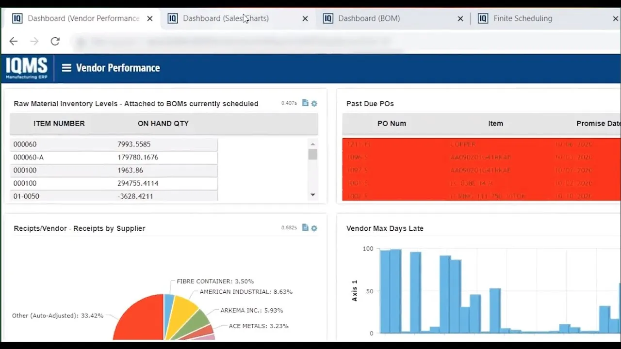The height and width of the screenshot is (349, 621).
Task: Switch to the Dashboard (Sales Charts) tab
Action: pyautogui.click(x=226, y=18)
